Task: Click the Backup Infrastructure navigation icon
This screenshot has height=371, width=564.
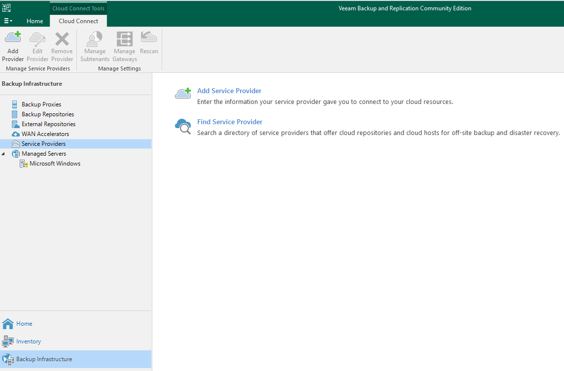Action: (8, 359)
